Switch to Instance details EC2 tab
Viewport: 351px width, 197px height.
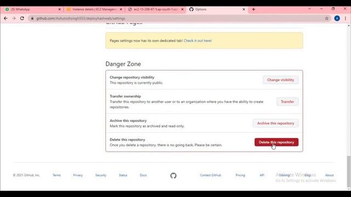(x=94, y=9)
